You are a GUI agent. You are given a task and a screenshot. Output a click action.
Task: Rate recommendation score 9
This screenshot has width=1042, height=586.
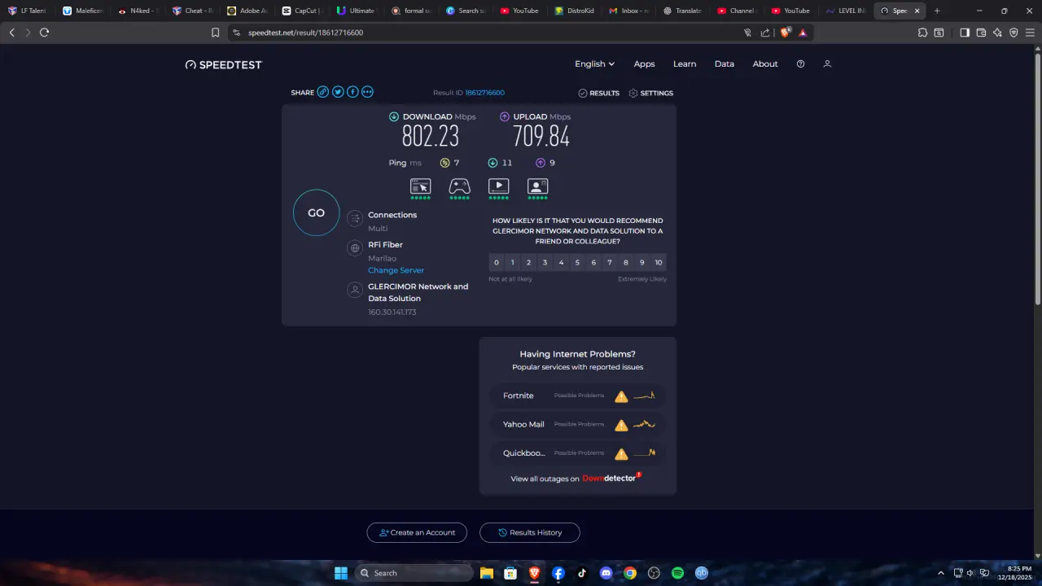click(x=642, y=262)
